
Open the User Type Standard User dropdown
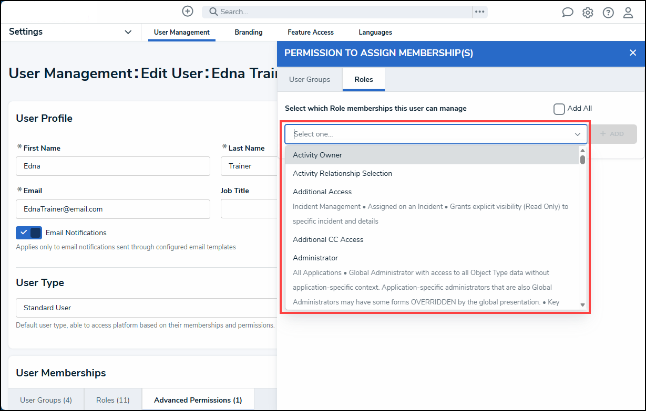[x=147, y=308]
